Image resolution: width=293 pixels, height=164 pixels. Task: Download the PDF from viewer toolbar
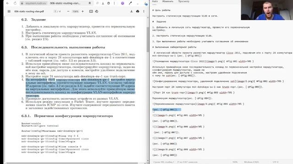click(131, 11)
